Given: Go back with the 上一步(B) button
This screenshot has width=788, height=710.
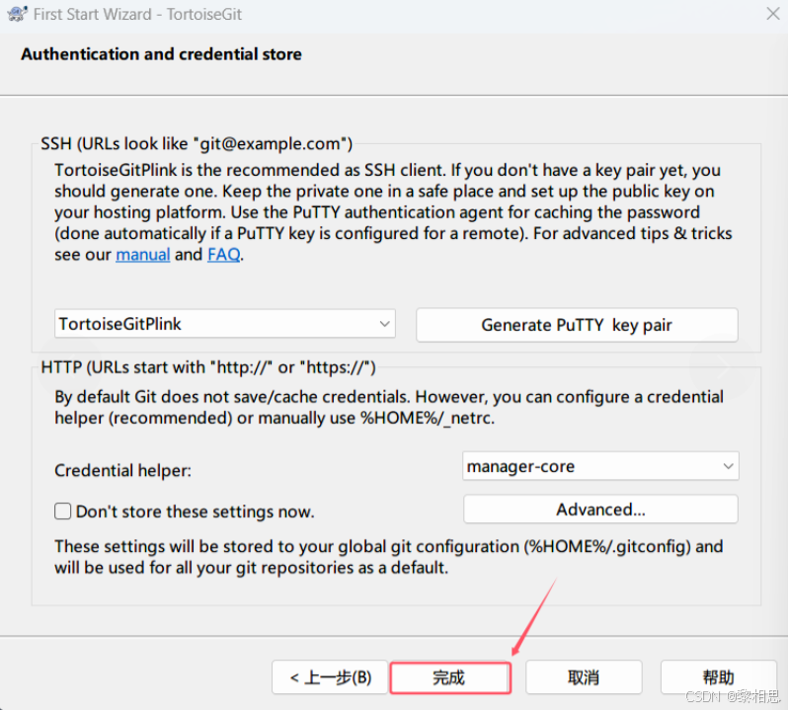Looking at the screenshot, I should [330, 677].
